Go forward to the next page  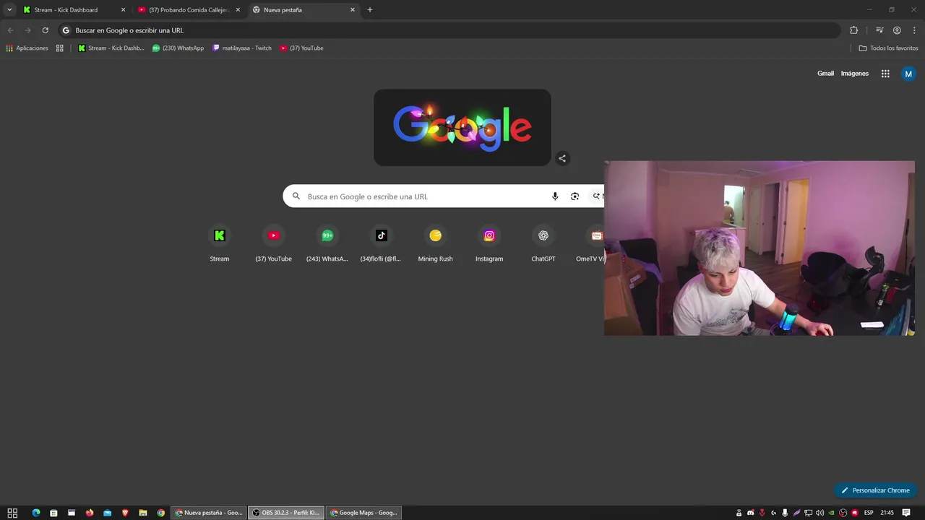(27, 30)
